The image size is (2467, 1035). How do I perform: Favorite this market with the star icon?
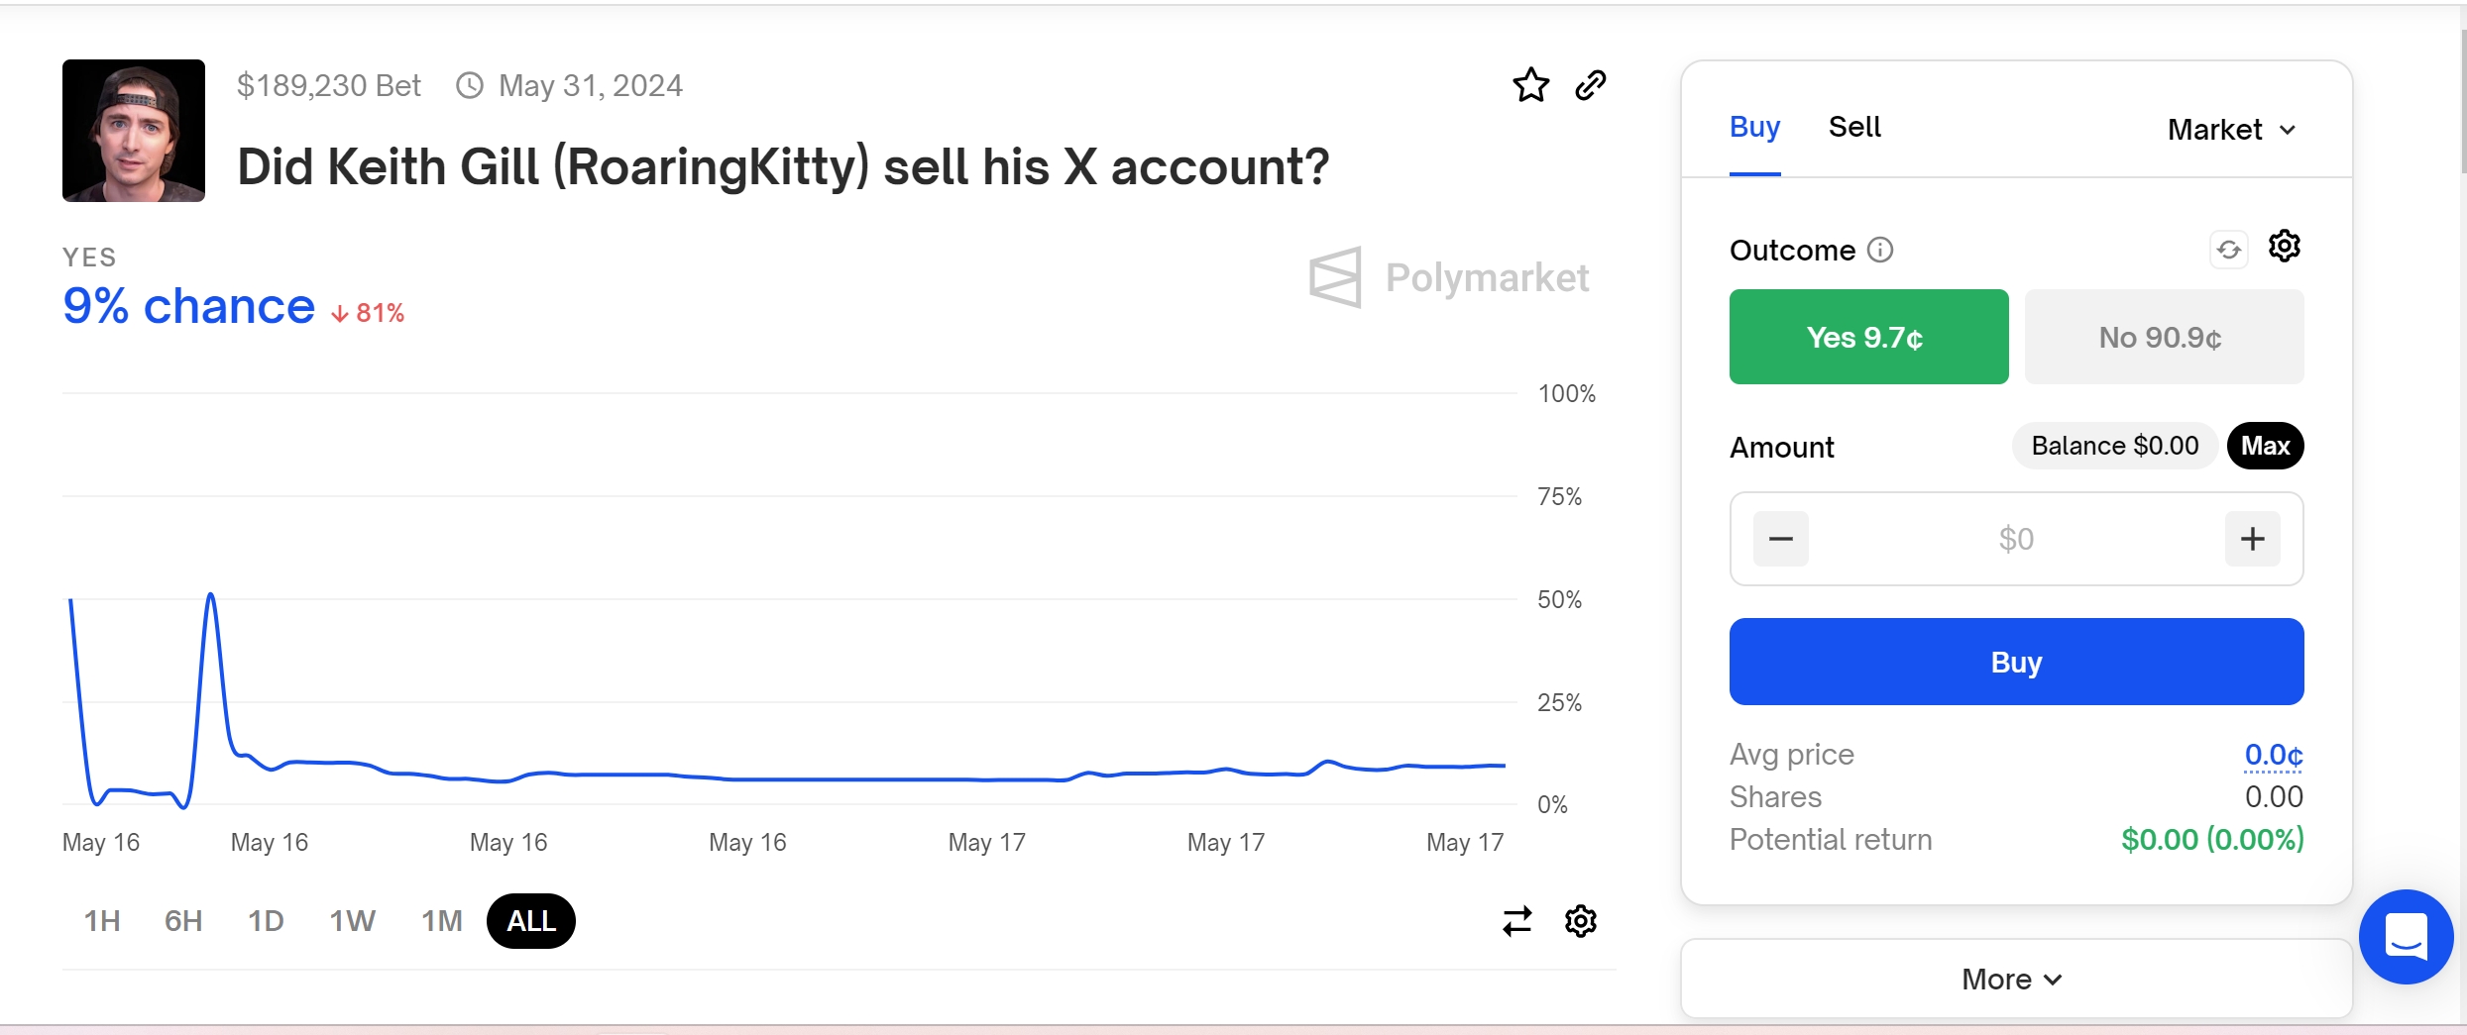coord(1530,85)
